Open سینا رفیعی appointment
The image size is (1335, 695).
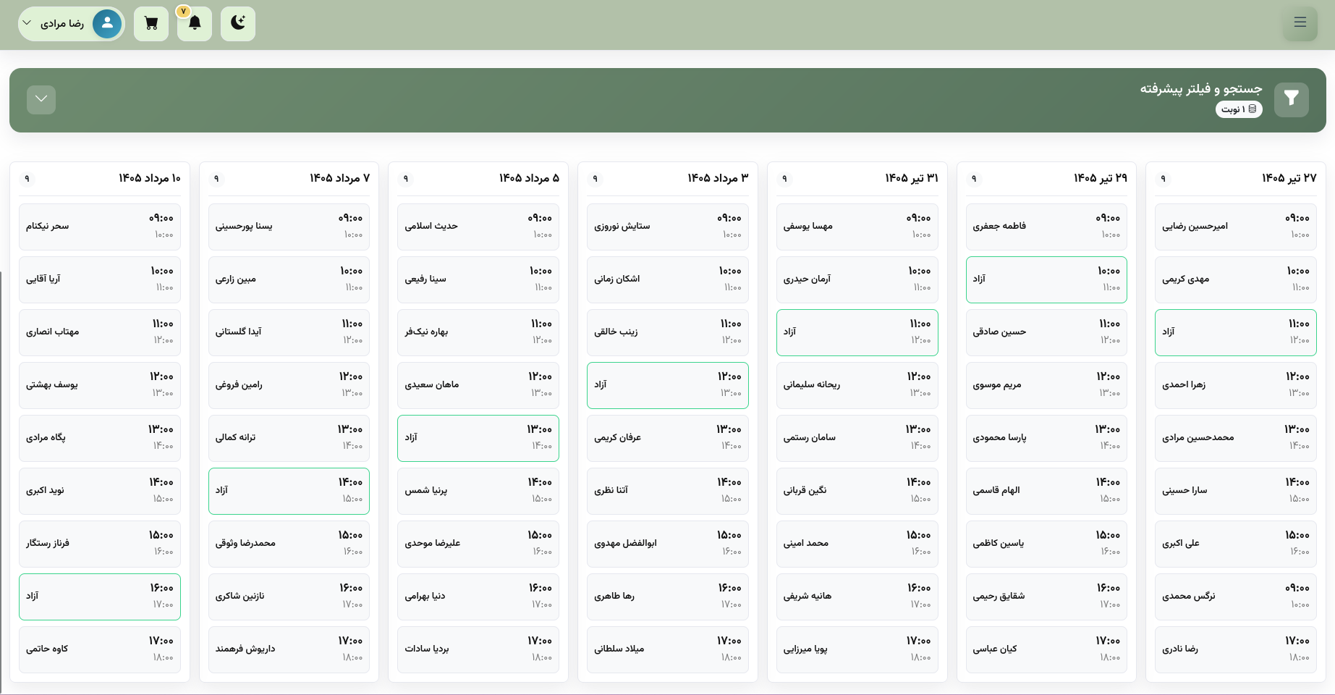pos(478,279)
